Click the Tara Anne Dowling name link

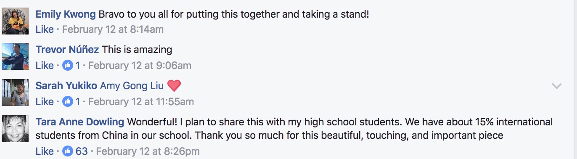(x=80, y=122)
